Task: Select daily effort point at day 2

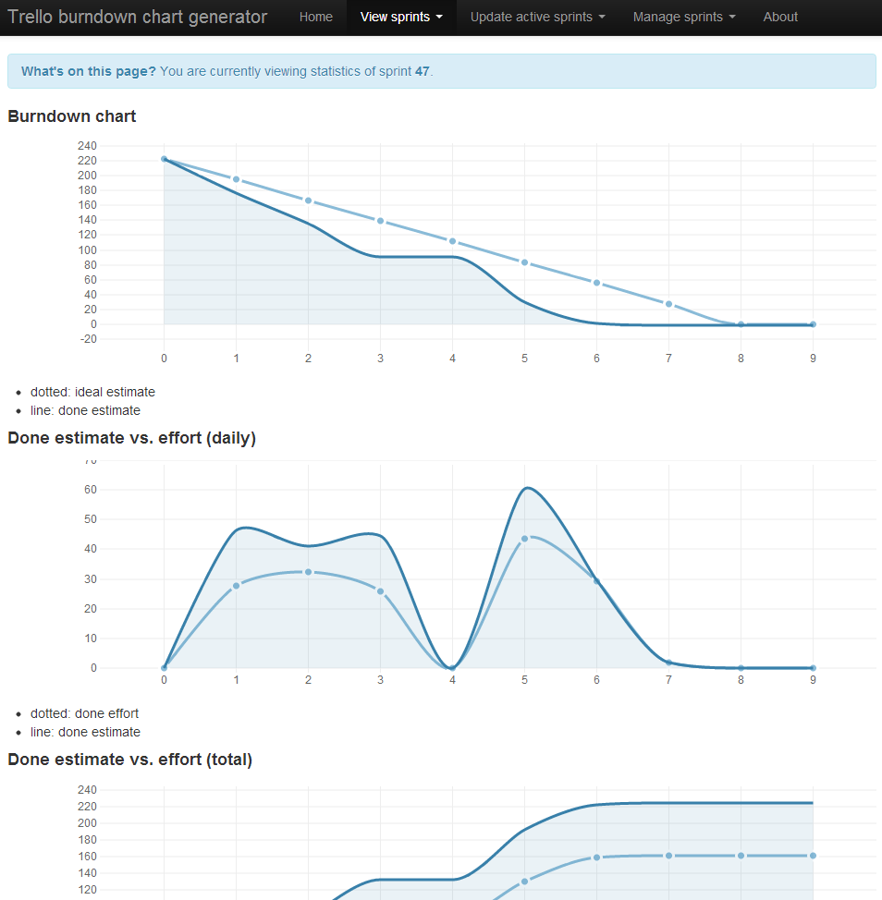Action: pyautogui.click(x=309, y=572)
